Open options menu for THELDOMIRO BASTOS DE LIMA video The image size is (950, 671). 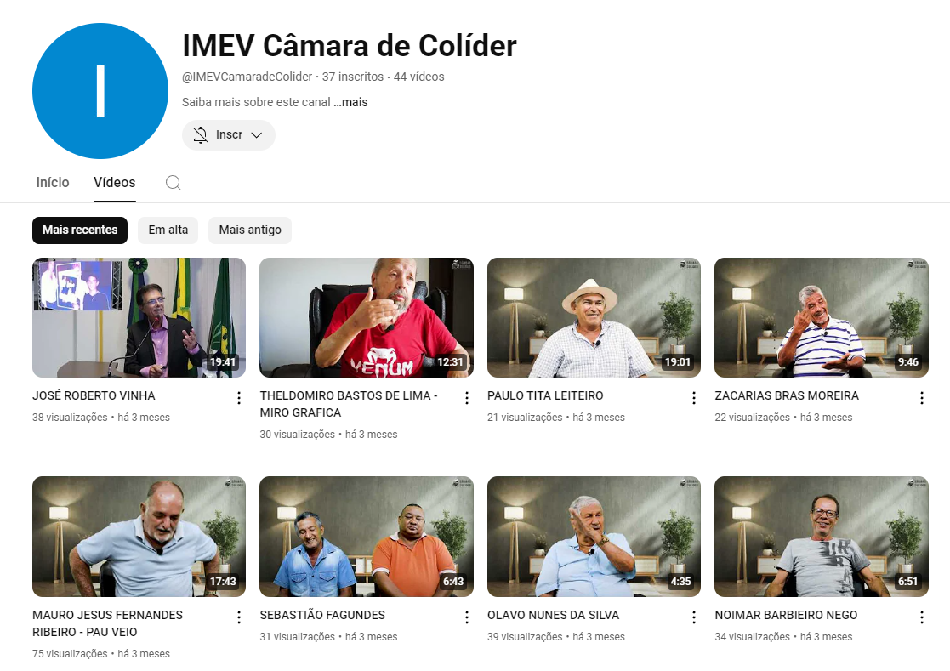(467, 398)
